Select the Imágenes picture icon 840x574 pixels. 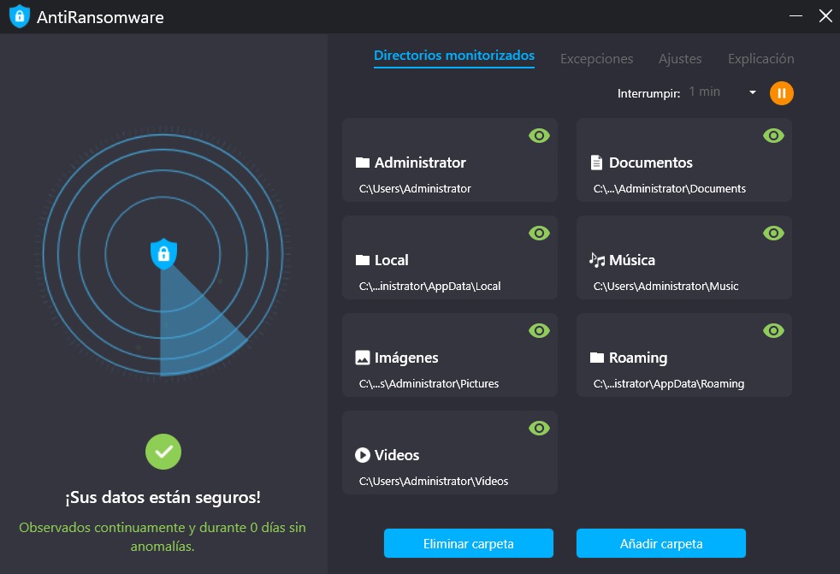363,357
